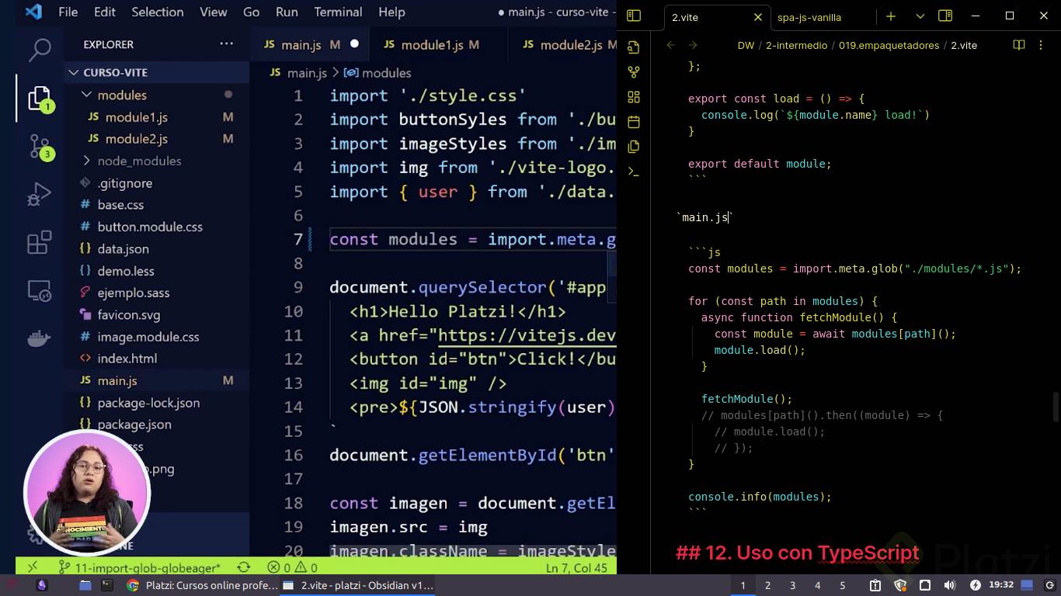Open more options for the Obsidian note
The width and height of the screenshot is (1061, 596).
[1041, 45]
